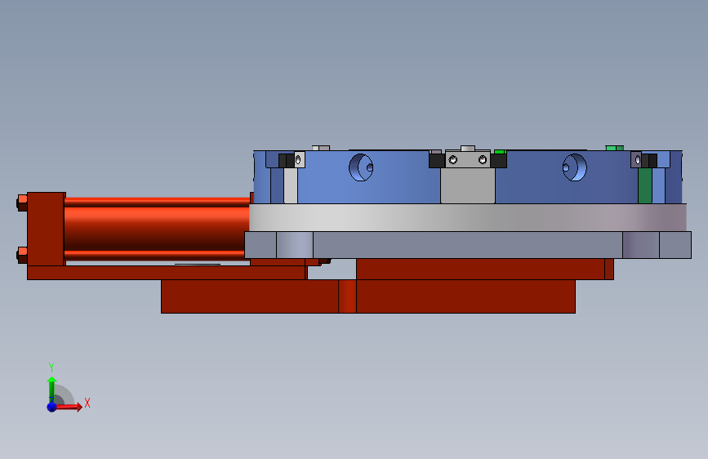Select the lowest dark red base block
The image size is (708, 459).
[x=368, y=296]
